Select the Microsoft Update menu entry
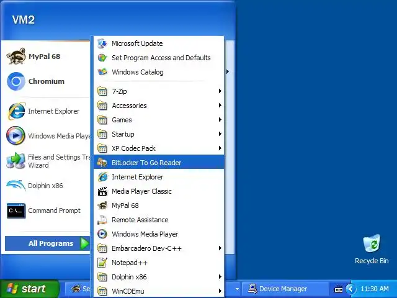The width and height of the screenshot is (397, 298). [159, 43]
